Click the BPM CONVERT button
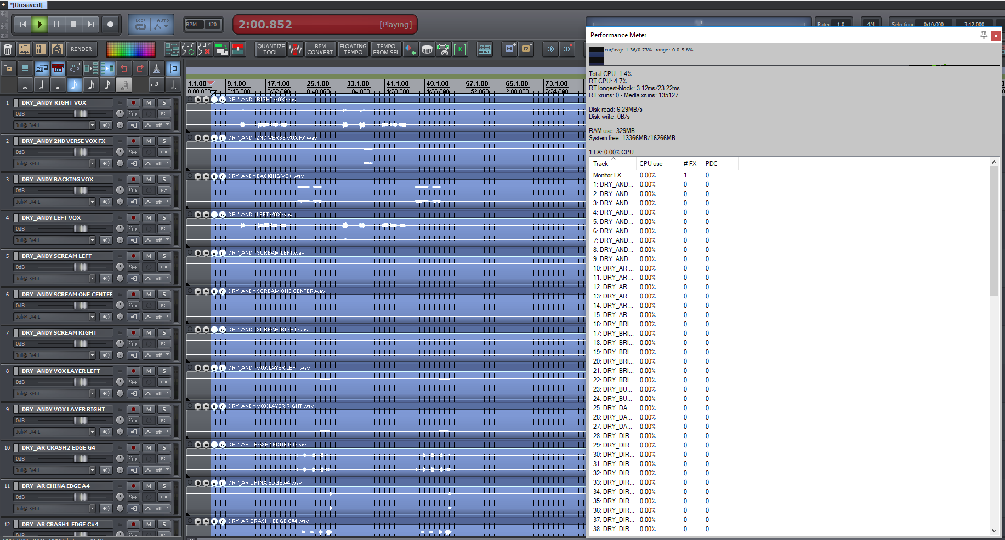The image size is (1005, 540). click(320, 49)
